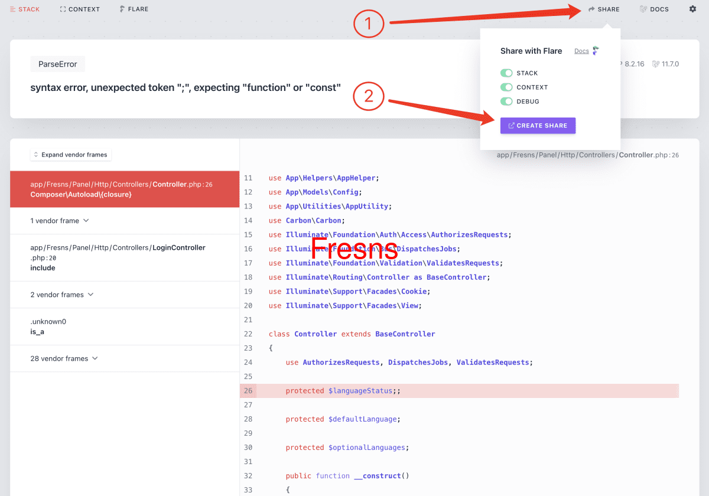The height and width of the screenshot is (496, 709).
Task: Open the Docs link in the share popup
Action: (581, 51)
